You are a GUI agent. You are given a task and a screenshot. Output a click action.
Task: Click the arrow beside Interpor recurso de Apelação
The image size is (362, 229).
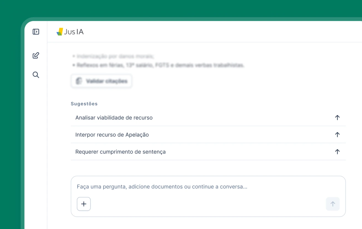pyautogui.click(x=337, y=135)
